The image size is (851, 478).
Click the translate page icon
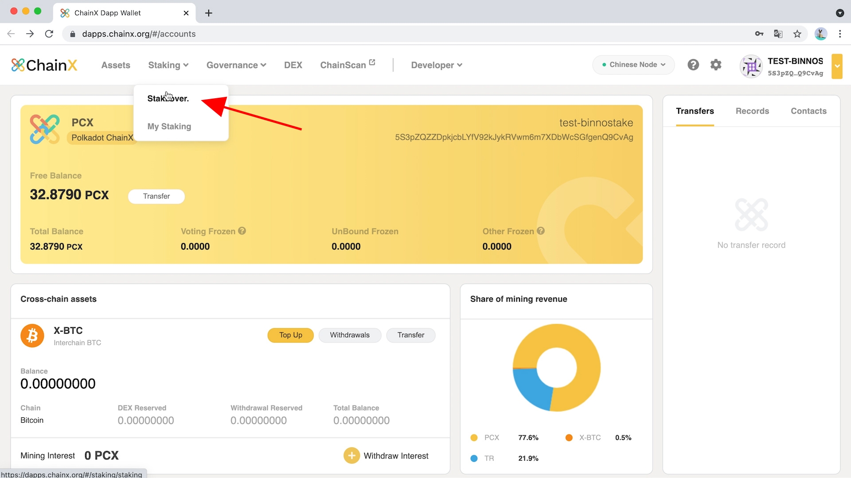tap(778, 34)
